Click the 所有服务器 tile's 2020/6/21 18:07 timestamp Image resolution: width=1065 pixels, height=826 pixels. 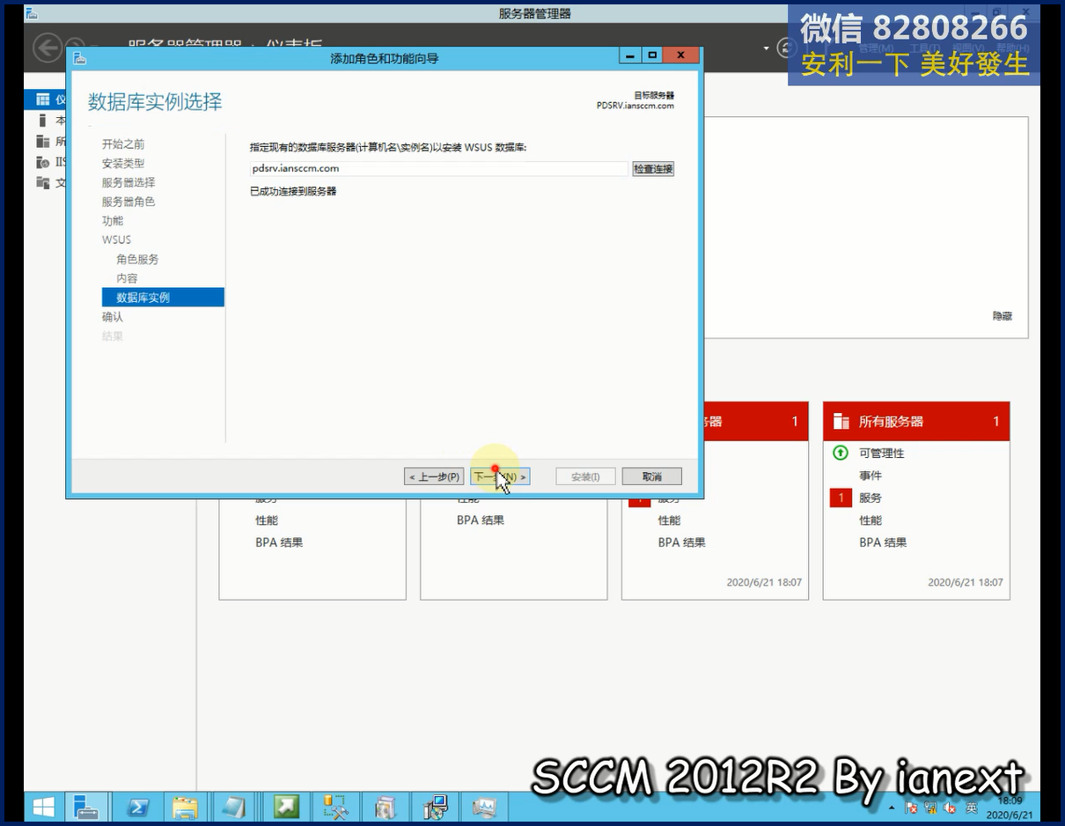[966, 583]
